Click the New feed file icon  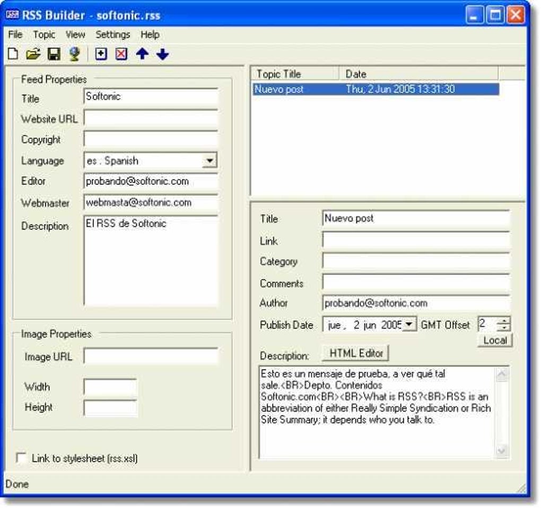[13, 54]
